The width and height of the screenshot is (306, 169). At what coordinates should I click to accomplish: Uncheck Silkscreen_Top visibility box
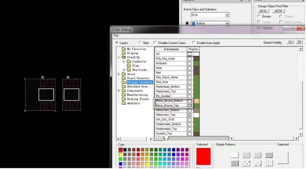[x=189, y=115]
